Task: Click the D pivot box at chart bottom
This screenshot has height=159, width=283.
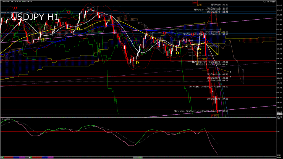Action: click(218, 116)
